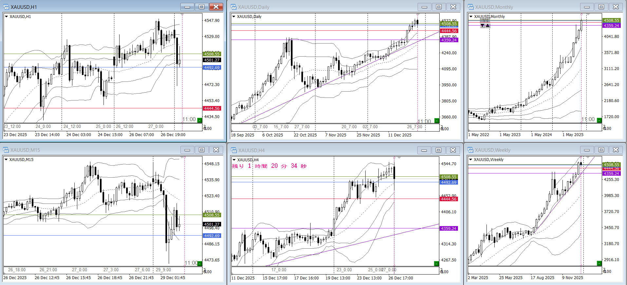Click the chart icon in XAUUSD,H1 title bar
This screenshot has height=285, width=627.
click(x=6, y=7)
